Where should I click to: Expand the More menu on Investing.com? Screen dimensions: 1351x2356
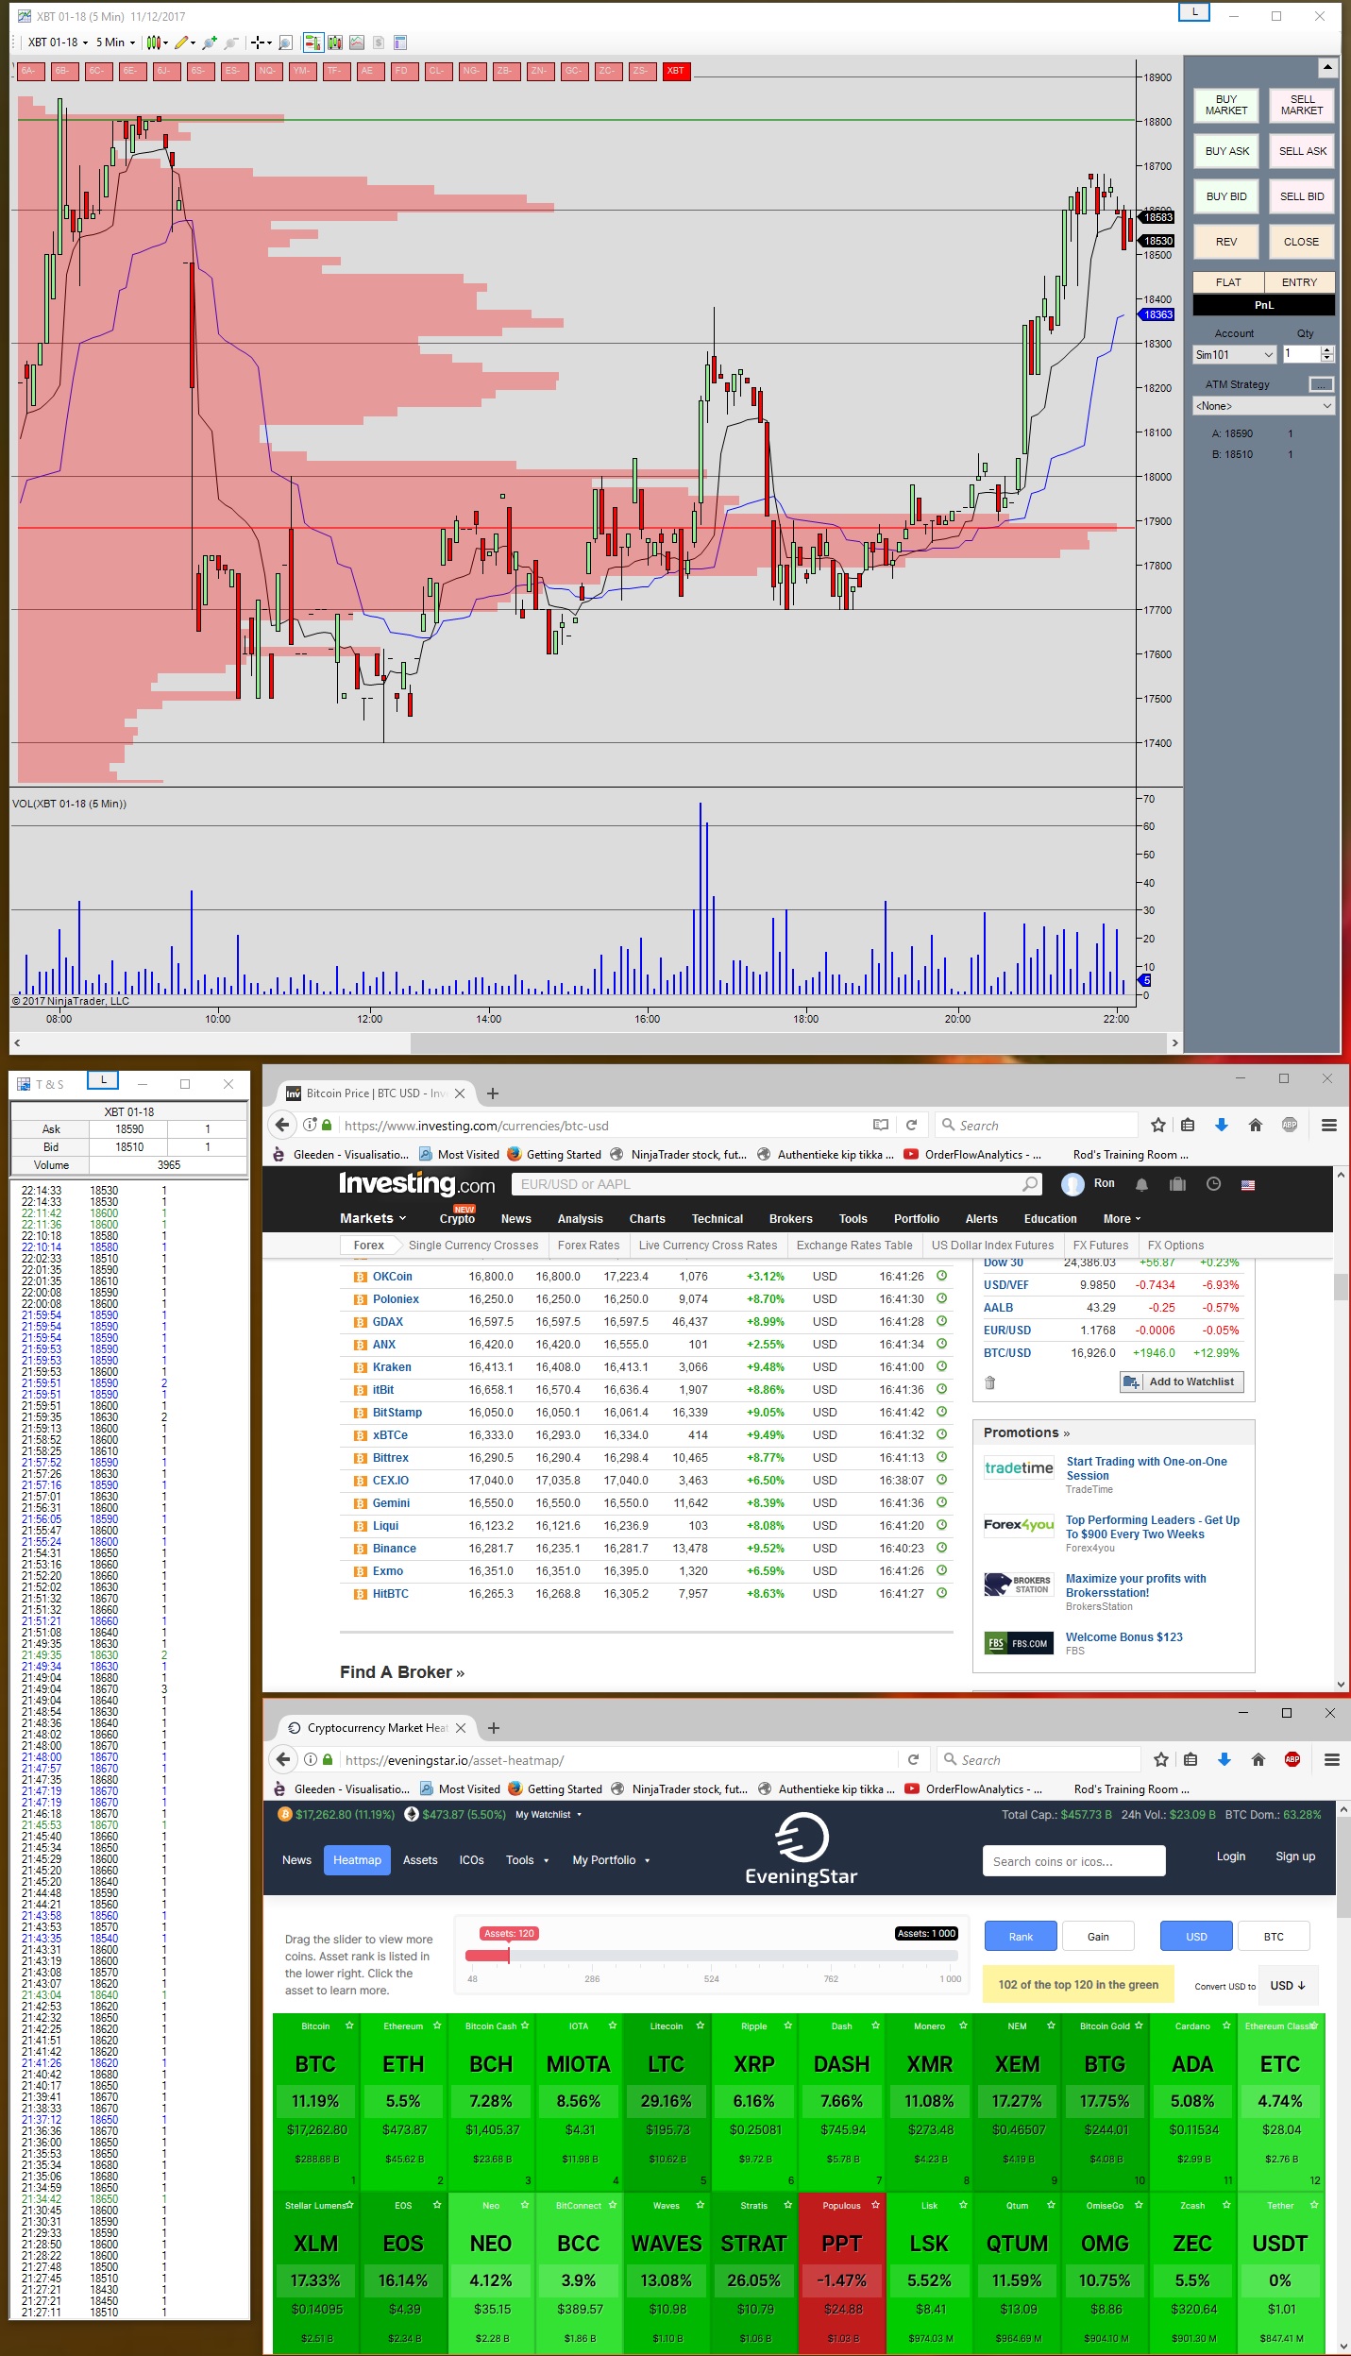[x=1122, y=1218]
